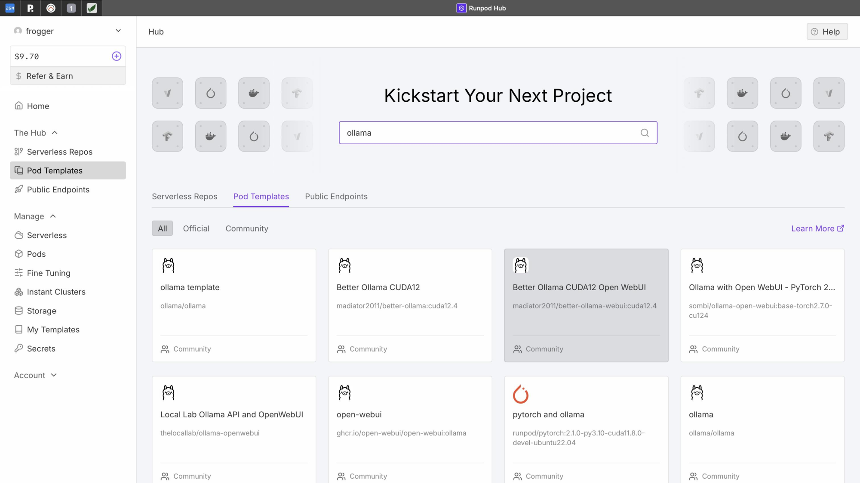Click the search magnifier icon
Image resolution: width=860 pixels, height=483 pixels.
coord(645,133)
